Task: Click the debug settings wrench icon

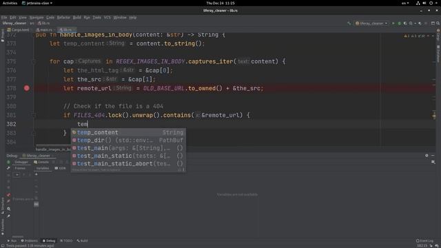Action: pos(8,168)
